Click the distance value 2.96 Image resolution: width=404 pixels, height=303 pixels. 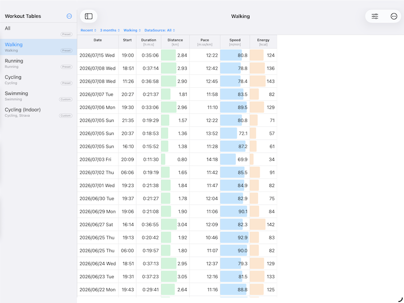182,107
